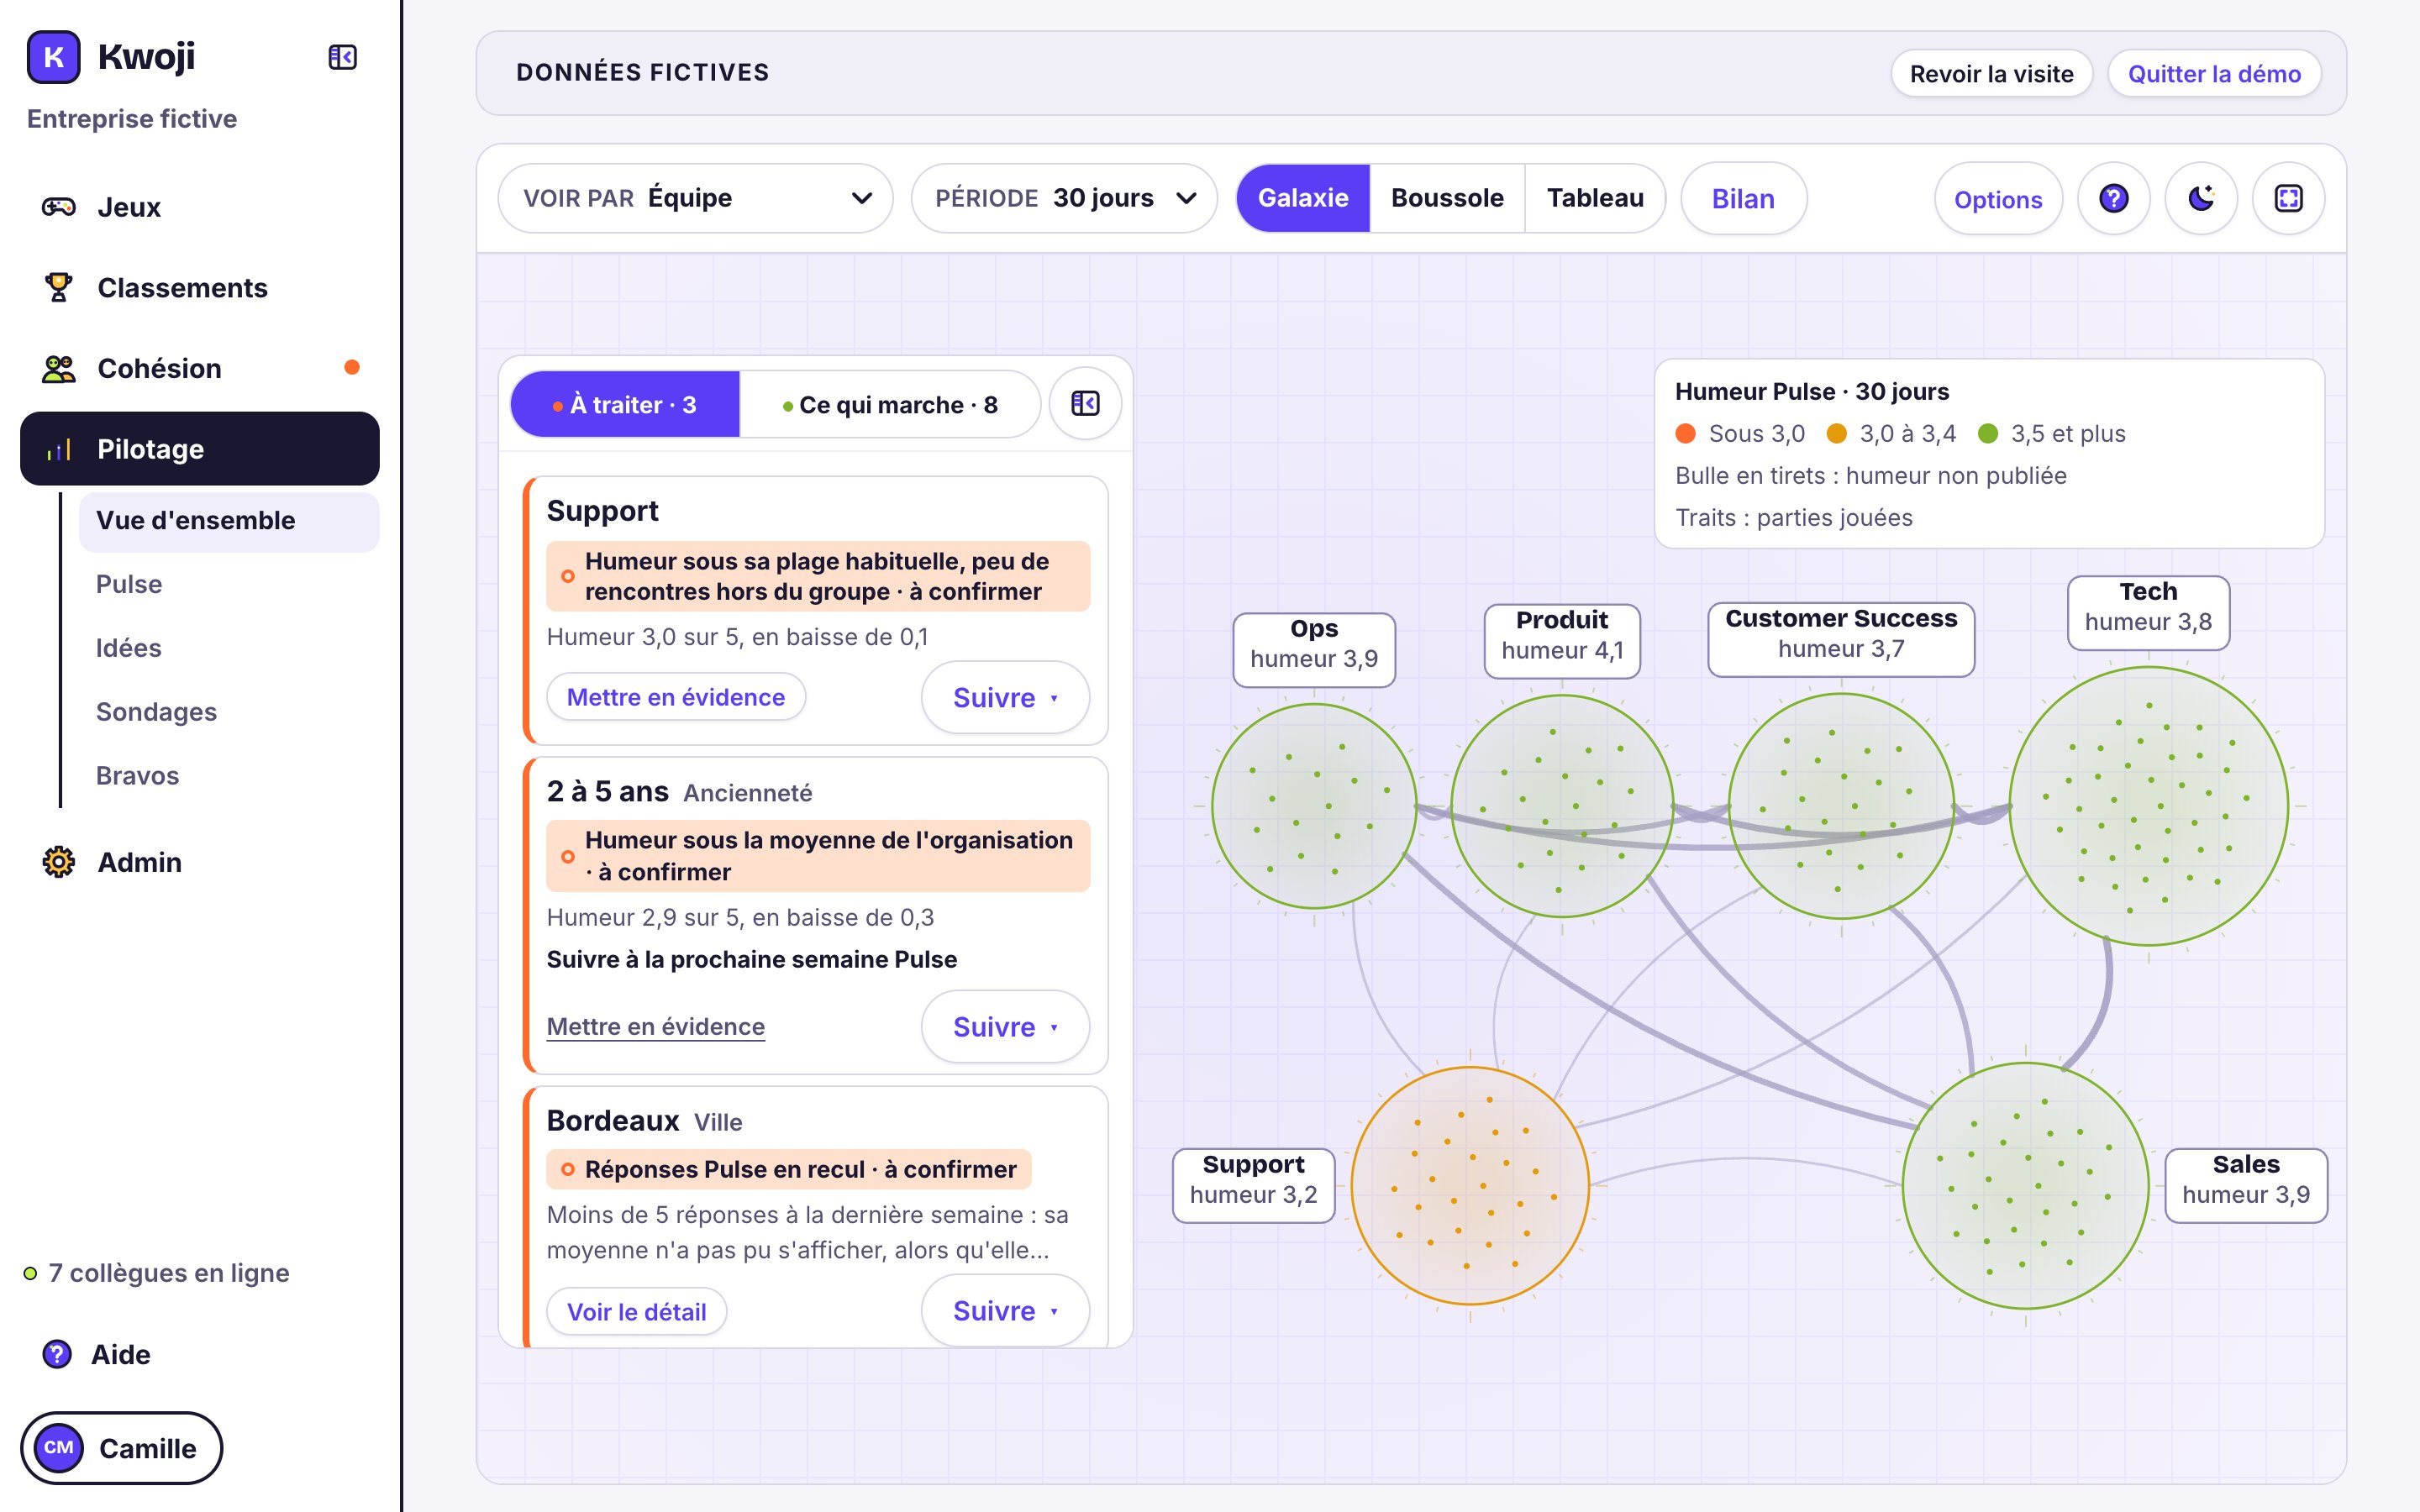Select the À traiter · 3 tab
The width and height of the screenshot is (2420, 1512).
point(625,404)
